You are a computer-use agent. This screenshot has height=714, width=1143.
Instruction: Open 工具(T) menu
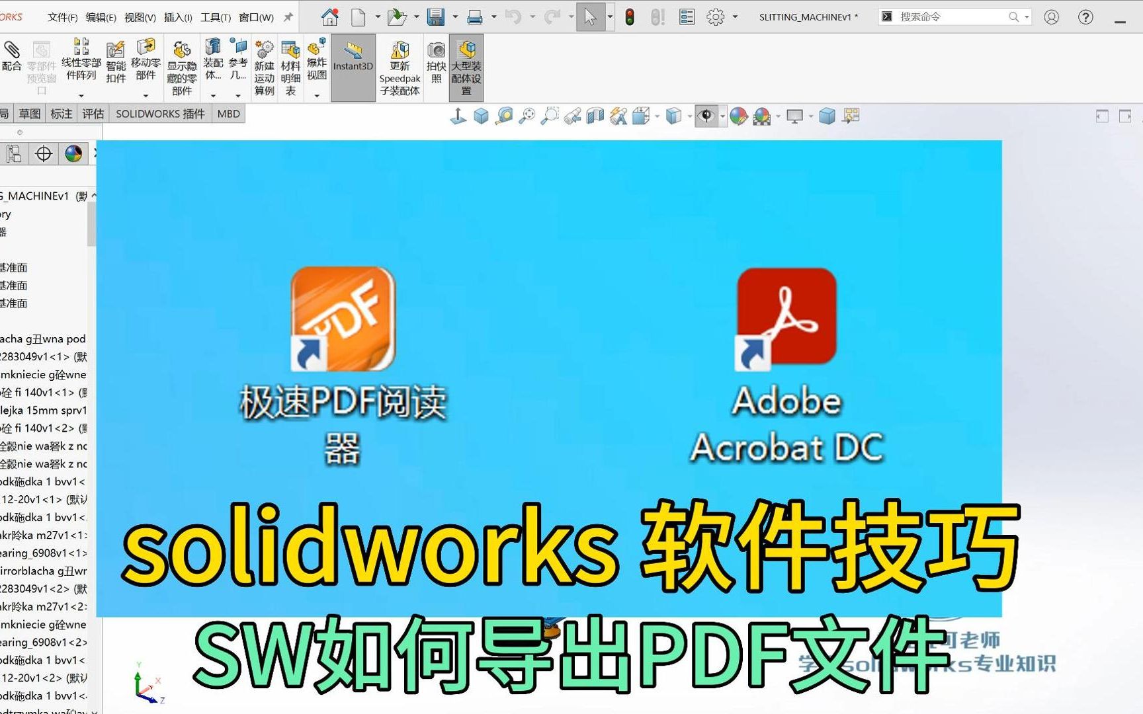[216, 17]
